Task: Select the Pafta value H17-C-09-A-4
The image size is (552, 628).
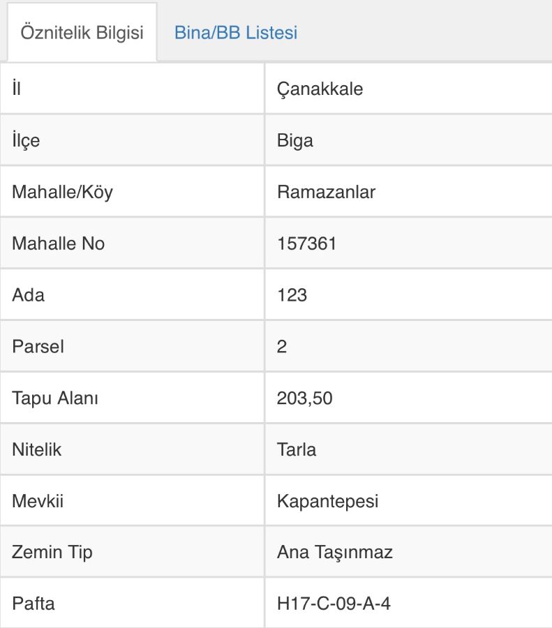Action: (x=334, y=604)
